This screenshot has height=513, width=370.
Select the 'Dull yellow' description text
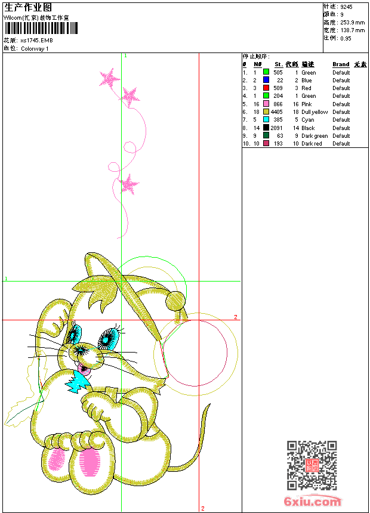[x=314, y=112]
